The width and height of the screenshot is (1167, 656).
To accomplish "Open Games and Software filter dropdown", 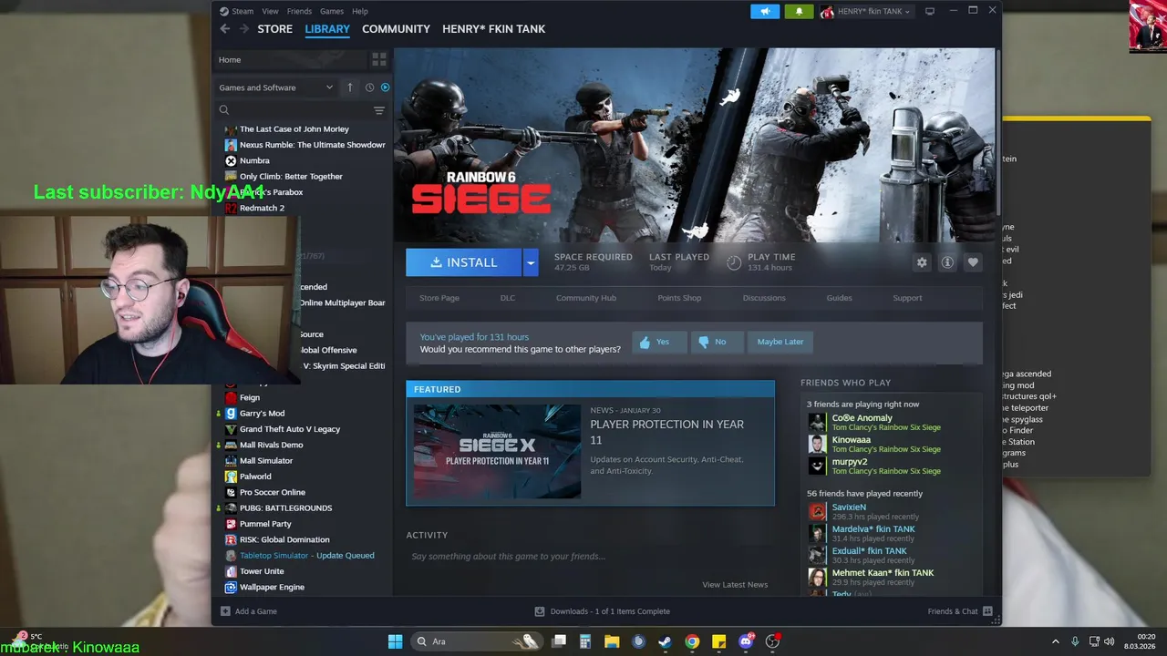I will click(276, 87).
